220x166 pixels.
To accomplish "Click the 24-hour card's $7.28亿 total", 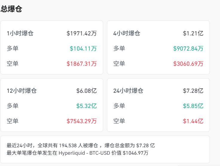I will click(x=193, y=91).
